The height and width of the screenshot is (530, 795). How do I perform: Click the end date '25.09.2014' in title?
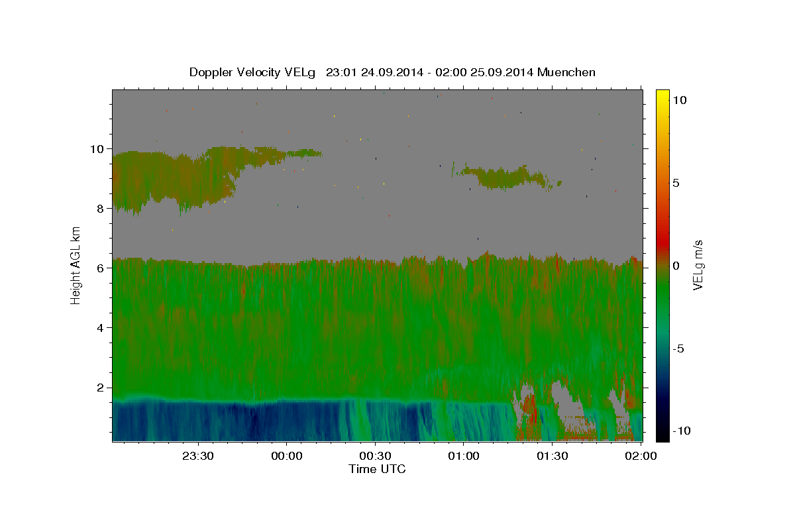pos(502,72)
